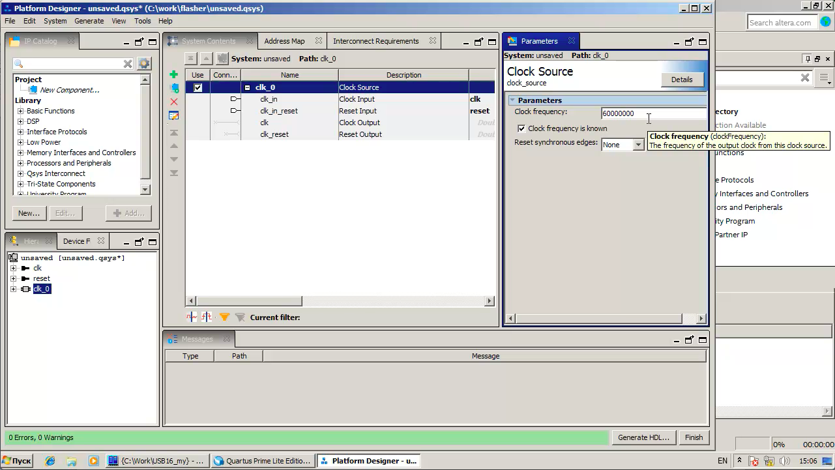The image size is (835, 470).
Task: Open Internet Explorer from the taskbar
Action: (x=50, y=461)
